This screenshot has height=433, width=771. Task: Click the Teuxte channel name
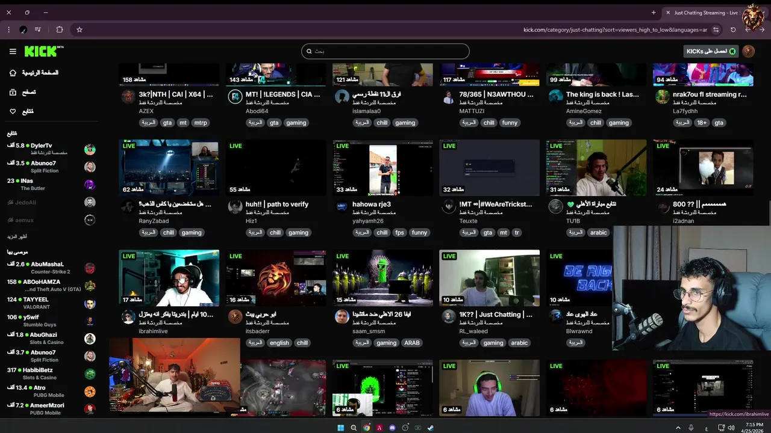tap(468, 221)
